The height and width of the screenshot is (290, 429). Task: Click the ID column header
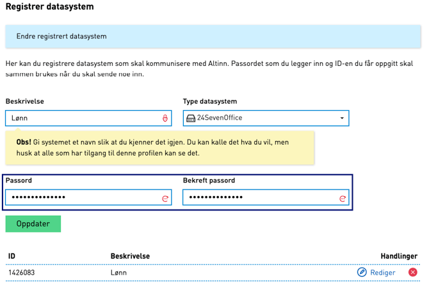12,256
